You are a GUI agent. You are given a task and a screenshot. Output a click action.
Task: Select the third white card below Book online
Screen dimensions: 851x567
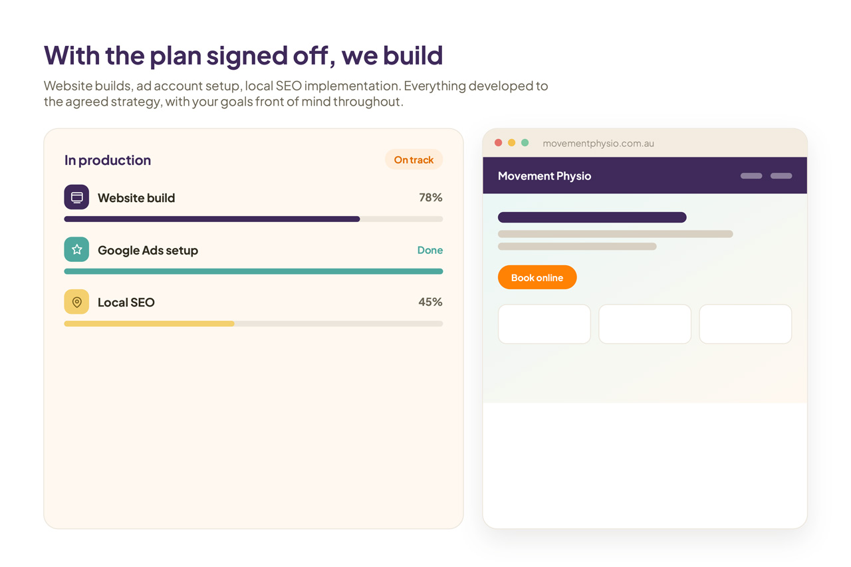click(745, 324)
